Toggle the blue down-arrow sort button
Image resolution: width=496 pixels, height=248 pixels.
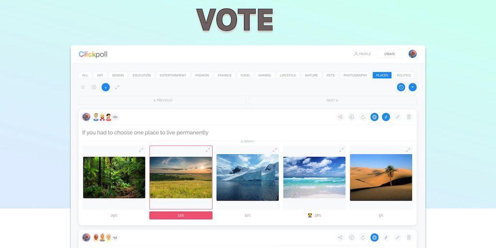[x=106, y=87]
